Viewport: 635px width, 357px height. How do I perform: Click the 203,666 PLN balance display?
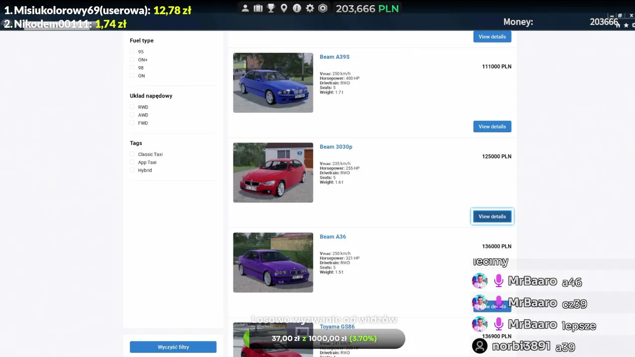click(x=367, y=8)
